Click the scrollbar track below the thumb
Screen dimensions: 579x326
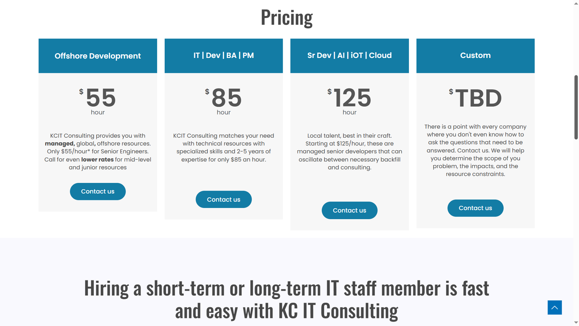coord(576,228)
